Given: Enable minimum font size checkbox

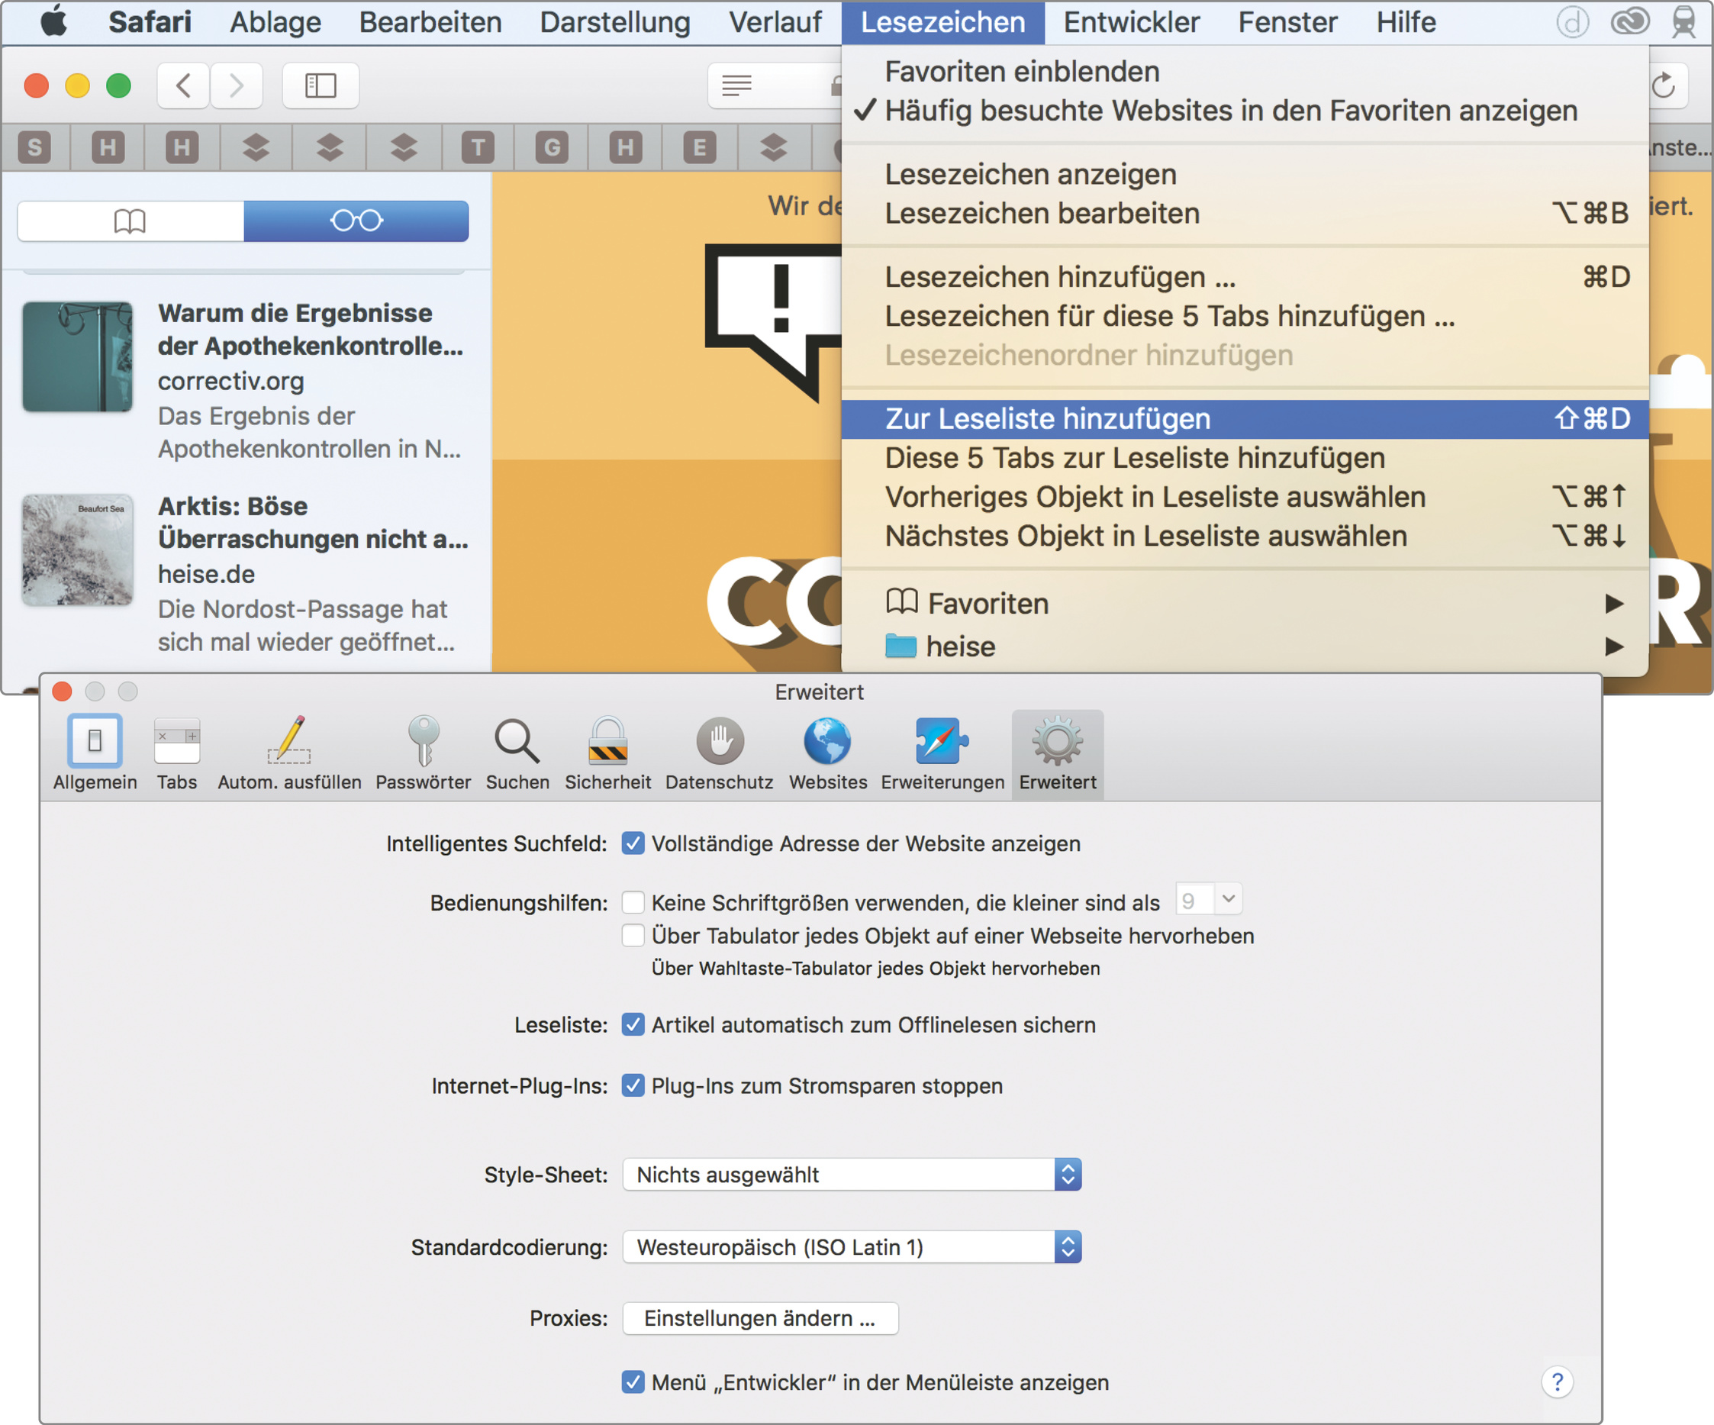Looking at the screenshot, I should click(x=633, y=902).
